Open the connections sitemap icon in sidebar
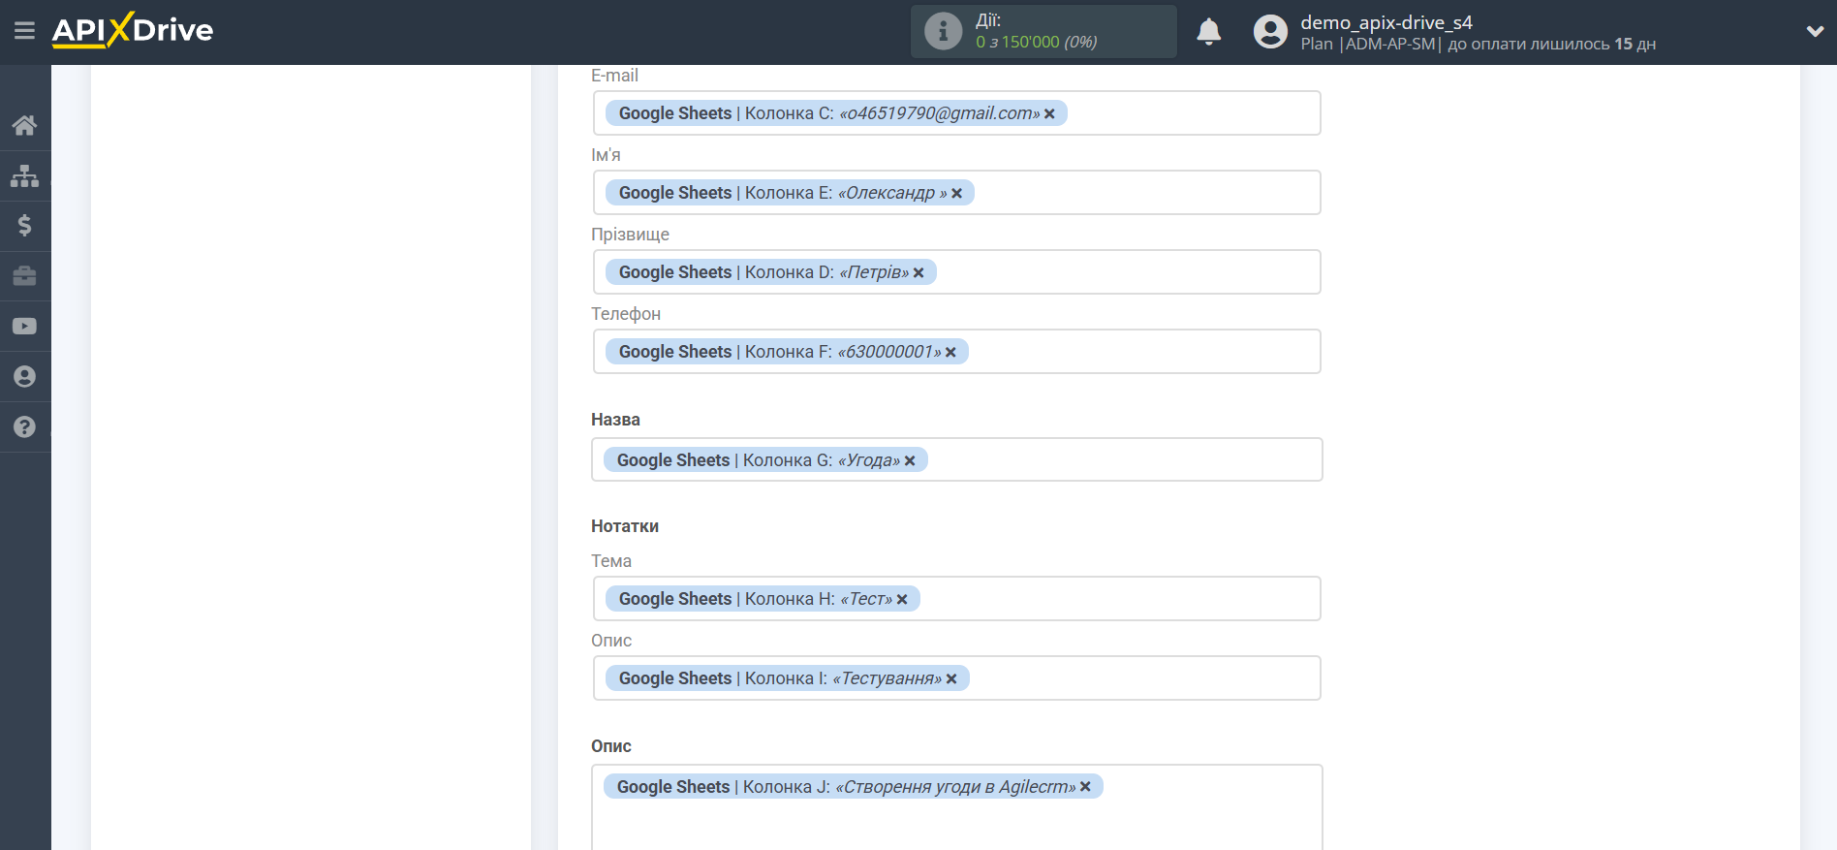 (x=24, y=175)
